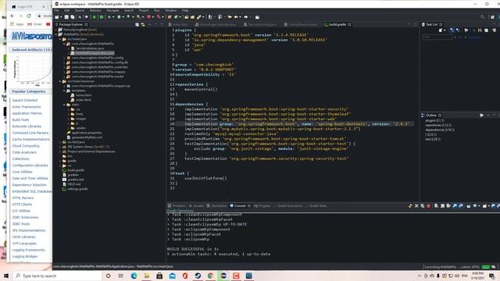This screenshot has height=281, width=500.
Task: Open the Project menu
Action: [x=144, y=10]
